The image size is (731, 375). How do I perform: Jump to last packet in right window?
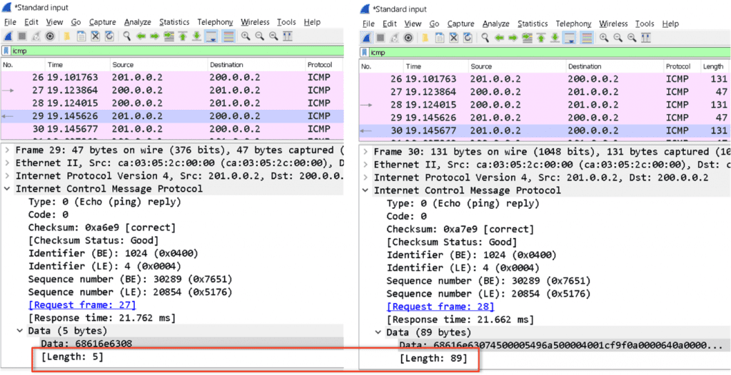(x=555, y=38)
